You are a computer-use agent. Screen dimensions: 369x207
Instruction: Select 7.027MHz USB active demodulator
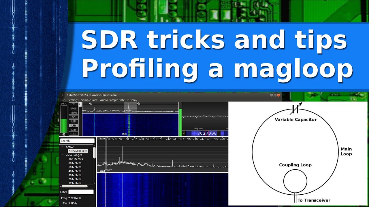(78, 151)
